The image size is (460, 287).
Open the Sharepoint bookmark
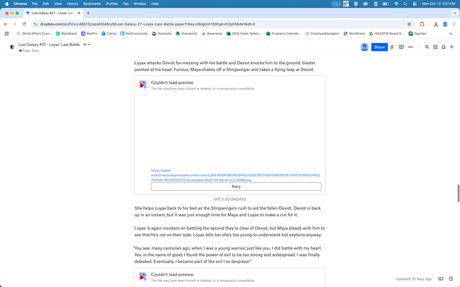(x=186, y=33)
